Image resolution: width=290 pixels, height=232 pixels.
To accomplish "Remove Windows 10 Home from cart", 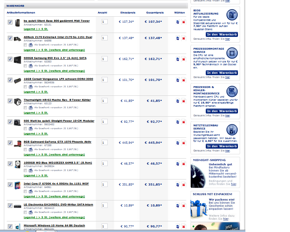I will point(183,227).
